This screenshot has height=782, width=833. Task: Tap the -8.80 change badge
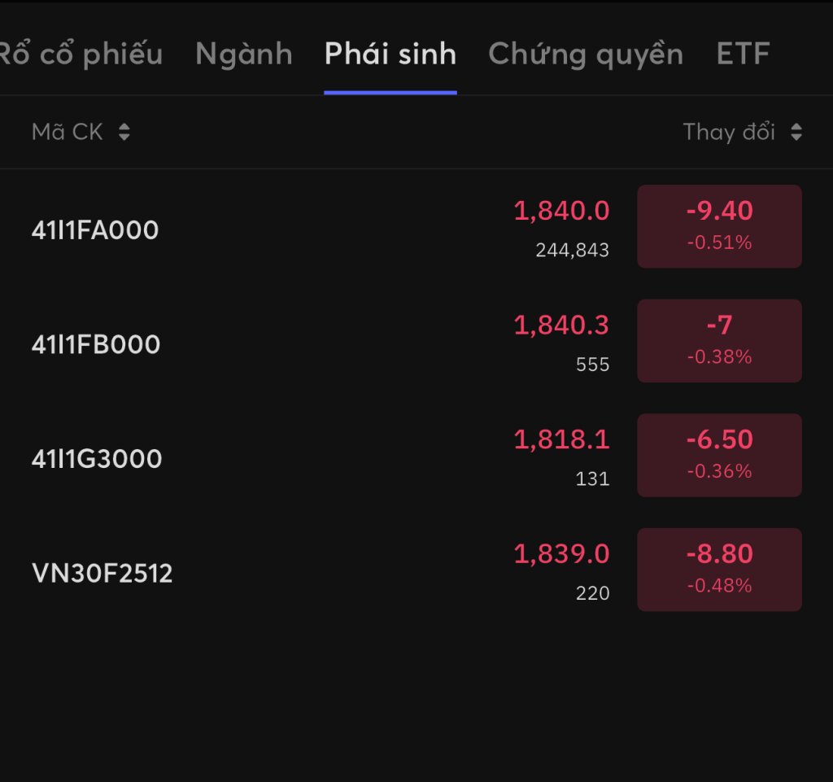tap(719, 570)
